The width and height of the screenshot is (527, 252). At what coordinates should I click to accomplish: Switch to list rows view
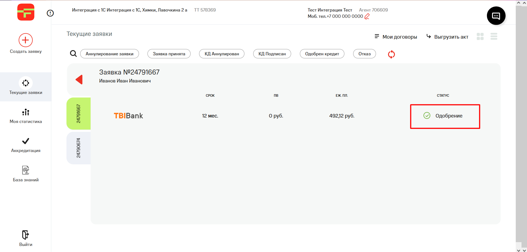point(494,36)
